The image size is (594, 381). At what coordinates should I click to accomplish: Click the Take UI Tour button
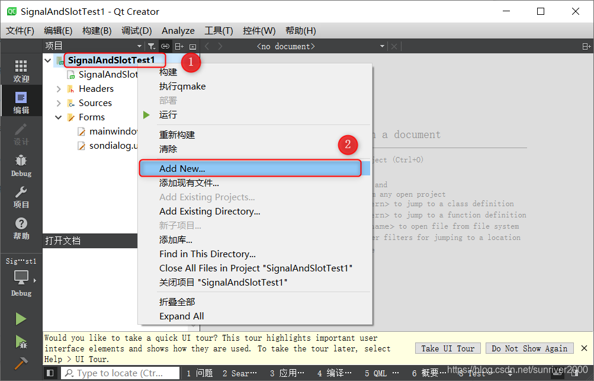[x=448, y=348]
